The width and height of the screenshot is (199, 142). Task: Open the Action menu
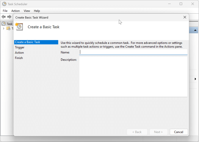pyautogui.click(x=15, y=11)
